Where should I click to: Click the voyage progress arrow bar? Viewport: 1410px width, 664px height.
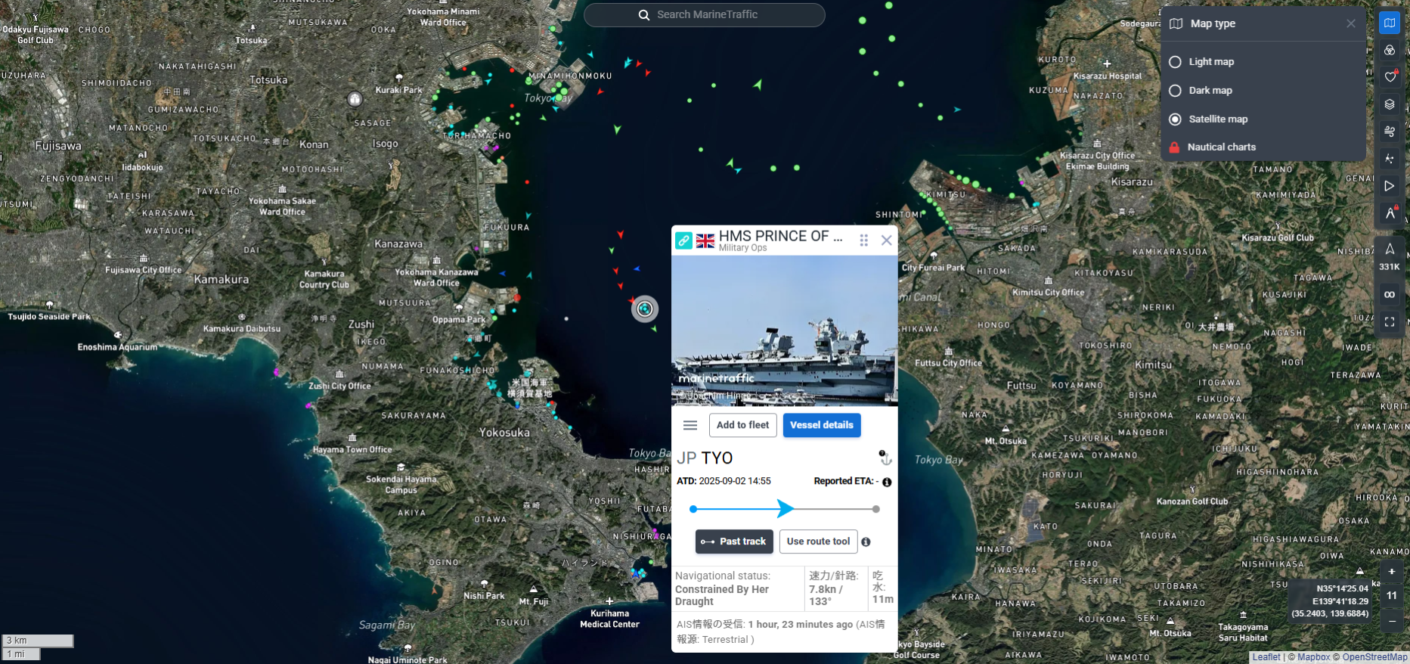click(785, 509)
